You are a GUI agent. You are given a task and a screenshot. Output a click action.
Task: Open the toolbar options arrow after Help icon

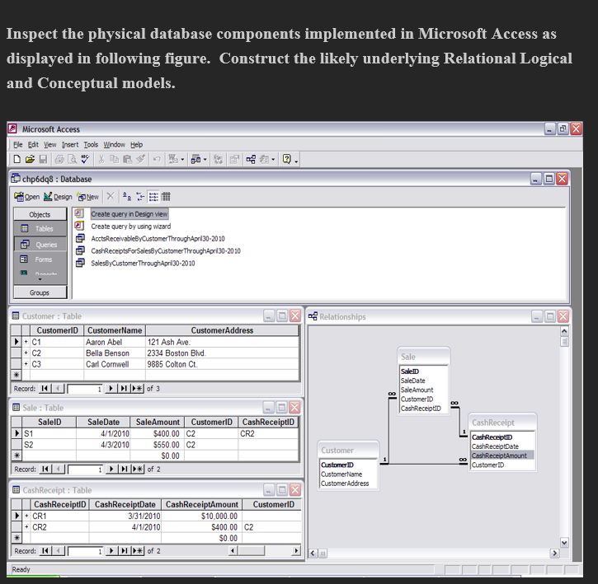point(296,161)
